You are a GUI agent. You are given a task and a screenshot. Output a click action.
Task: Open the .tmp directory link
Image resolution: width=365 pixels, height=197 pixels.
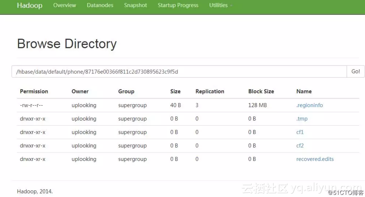click(302, 119)
